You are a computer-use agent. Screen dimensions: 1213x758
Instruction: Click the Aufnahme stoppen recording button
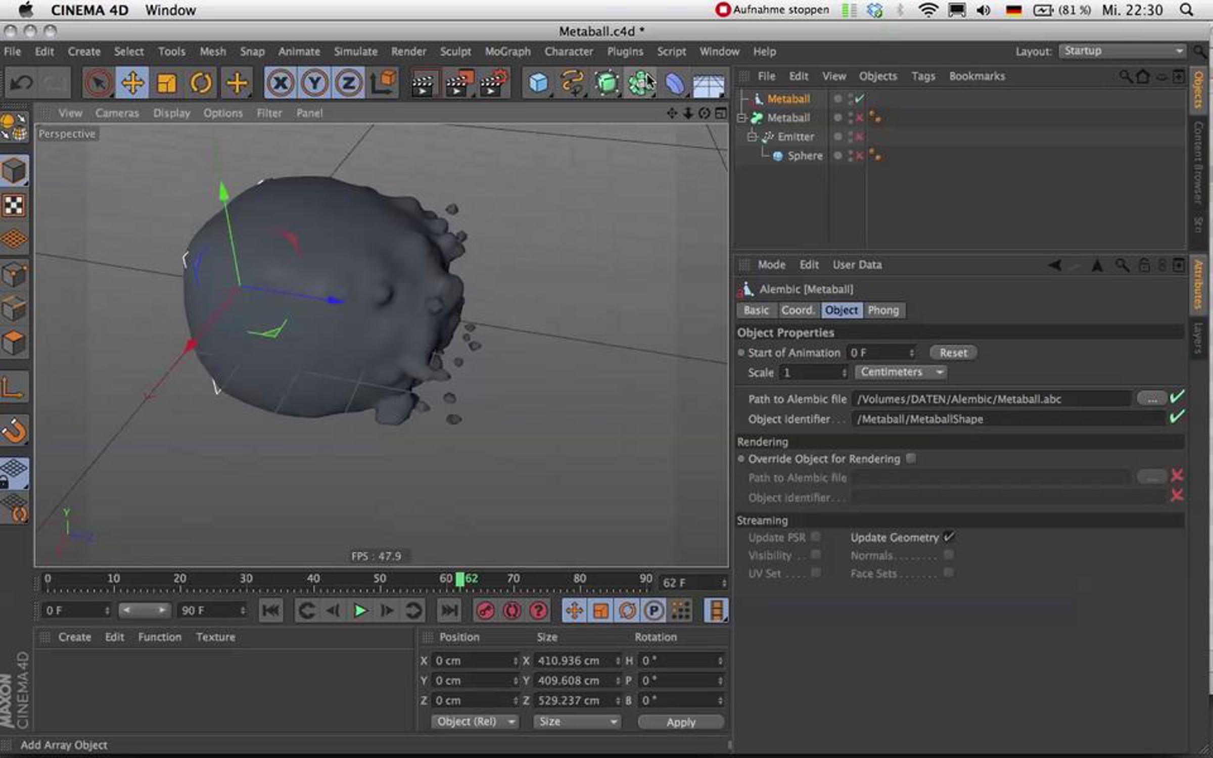pos(772,10)
